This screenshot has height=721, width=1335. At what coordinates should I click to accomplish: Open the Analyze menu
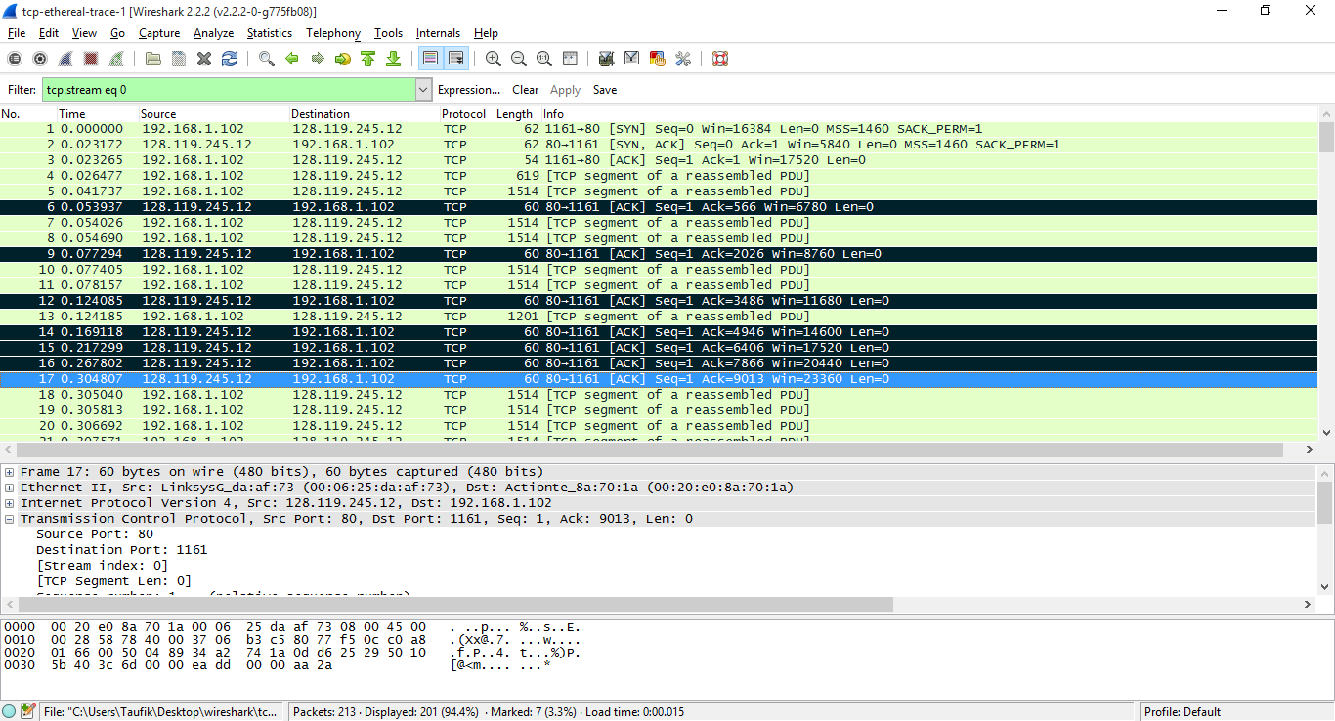coord(213,33)
